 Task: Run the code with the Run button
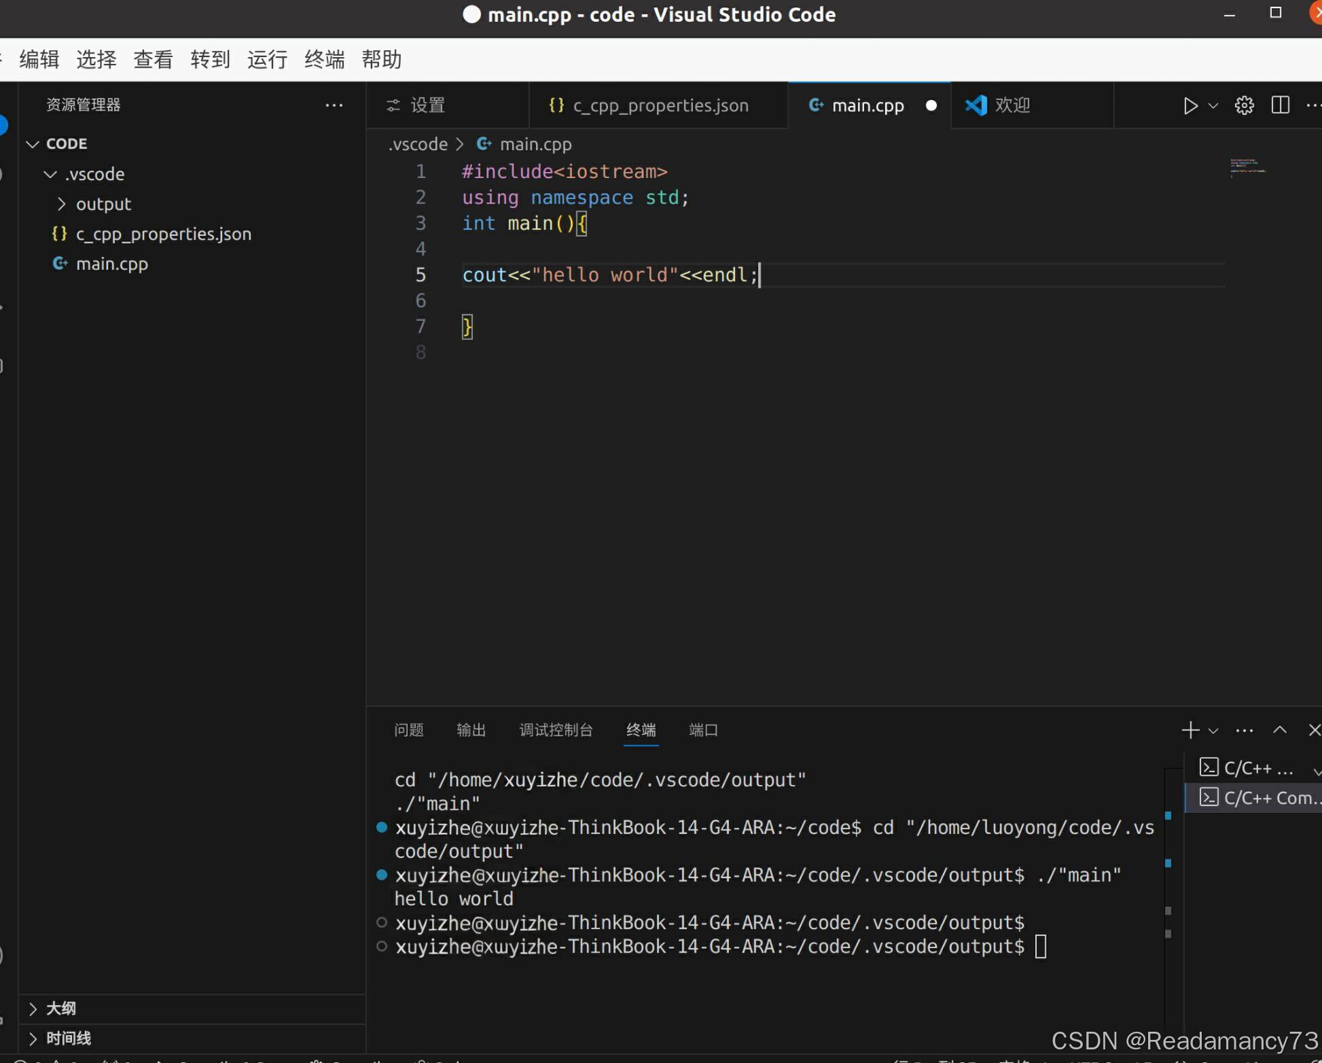click(1190, 105)
